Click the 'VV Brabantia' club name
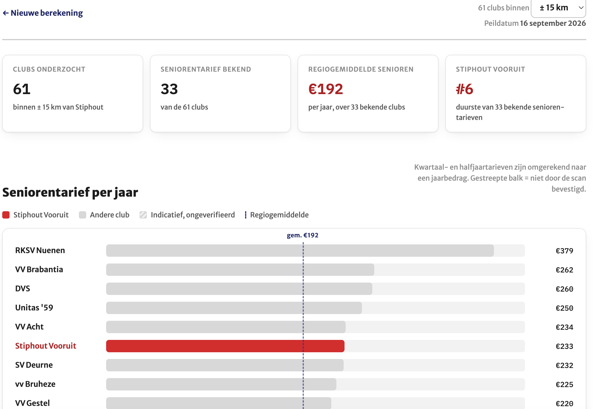The width and height of the screenshot is (593, 409). (x=39, y=269)
